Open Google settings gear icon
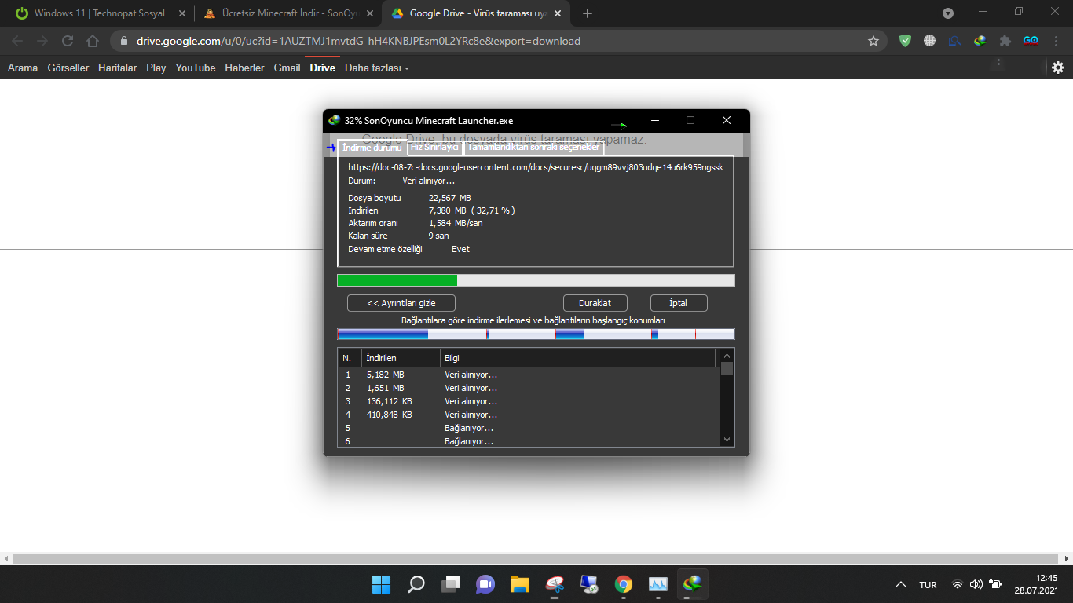1073x603 pixels. tap(1058, 68)
